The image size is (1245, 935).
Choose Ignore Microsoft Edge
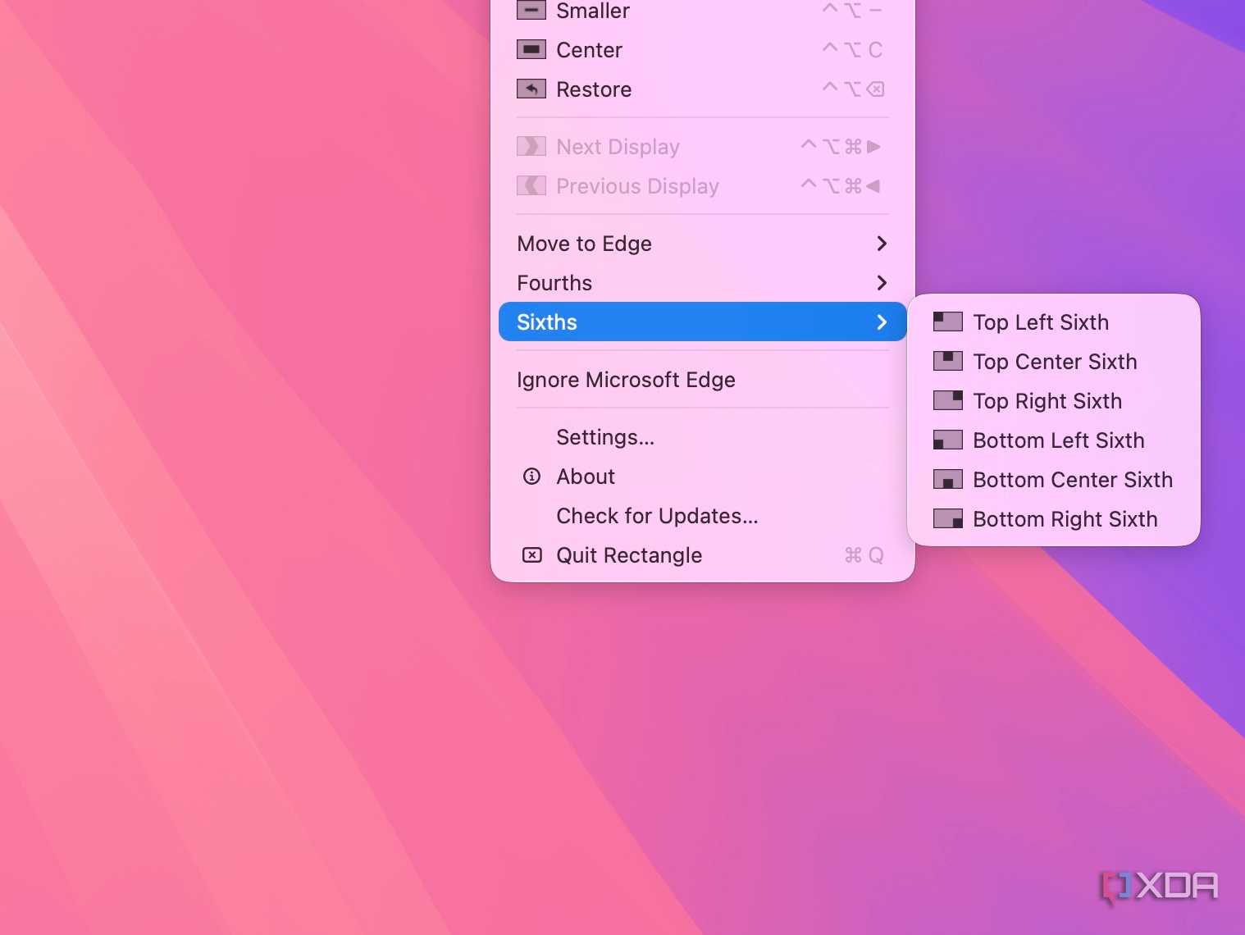702,380
